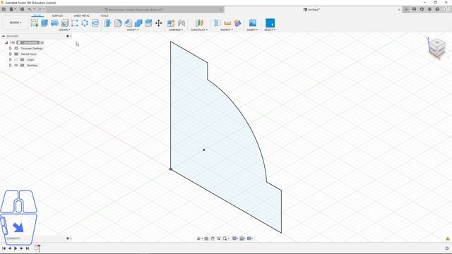452x254 pixels.
Task: Select the Fillet tool
Action: [118, 23]
